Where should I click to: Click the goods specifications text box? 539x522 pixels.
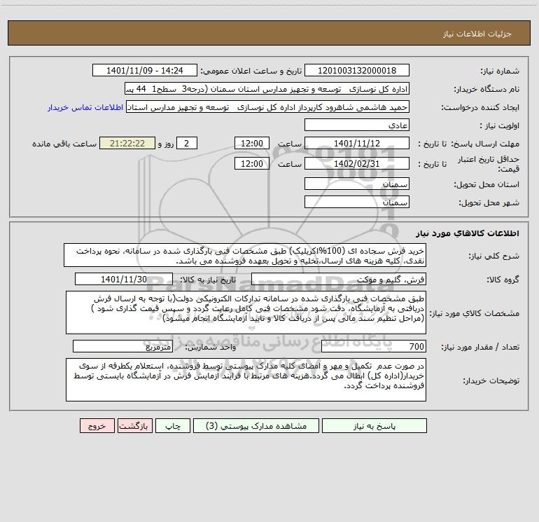tap(246, 312)
